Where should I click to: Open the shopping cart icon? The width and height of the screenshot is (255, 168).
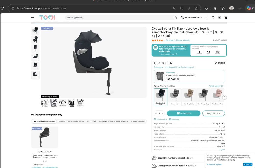tap(226, 17)
